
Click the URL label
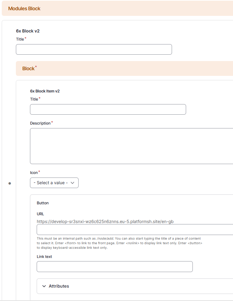click(x=40, y=214)
